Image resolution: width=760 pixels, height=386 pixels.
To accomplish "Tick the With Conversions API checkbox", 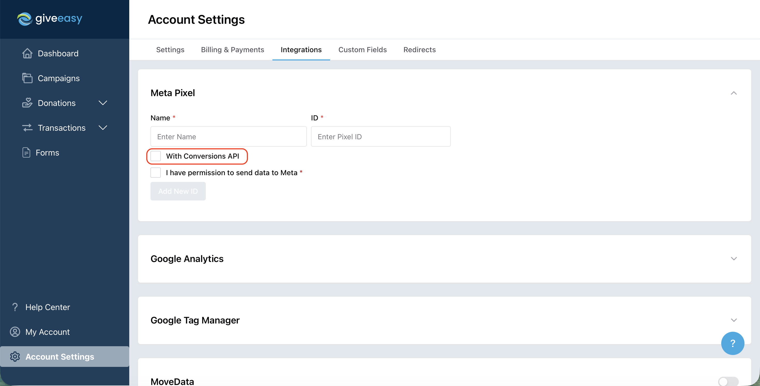I will pos(155,156).
